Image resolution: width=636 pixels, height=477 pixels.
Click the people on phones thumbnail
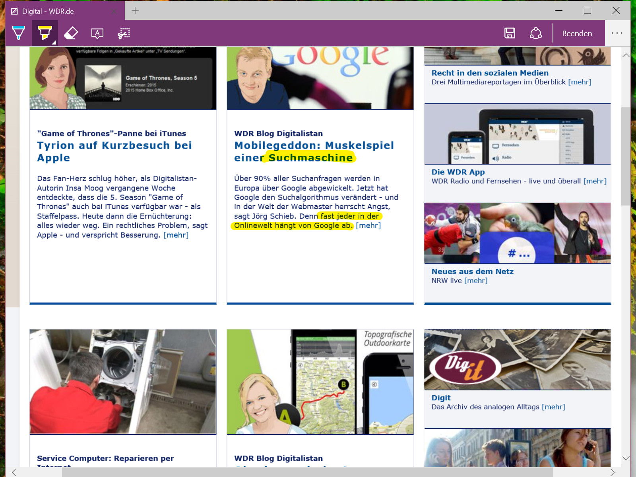(518, 448)
